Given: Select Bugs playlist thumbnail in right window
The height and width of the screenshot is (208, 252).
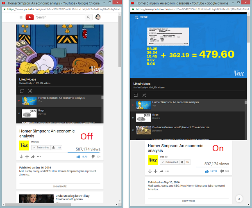Looking at the screenshot, I should [143, 118].
